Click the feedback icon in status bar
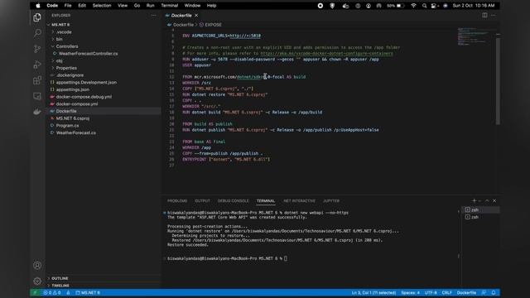 pos(484,292)
